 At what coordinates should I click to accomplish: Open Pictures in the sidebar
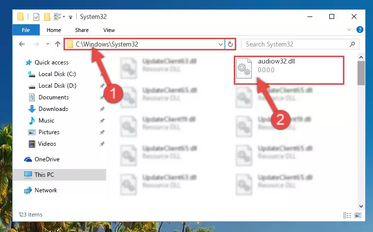tap(49, 132)
